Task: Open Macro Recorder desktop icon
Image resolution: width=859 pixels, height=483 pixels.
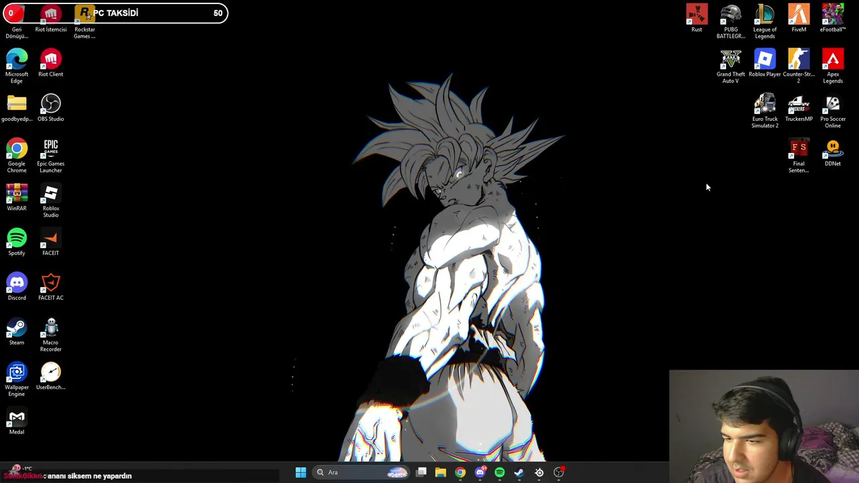Action: point(50,335)
